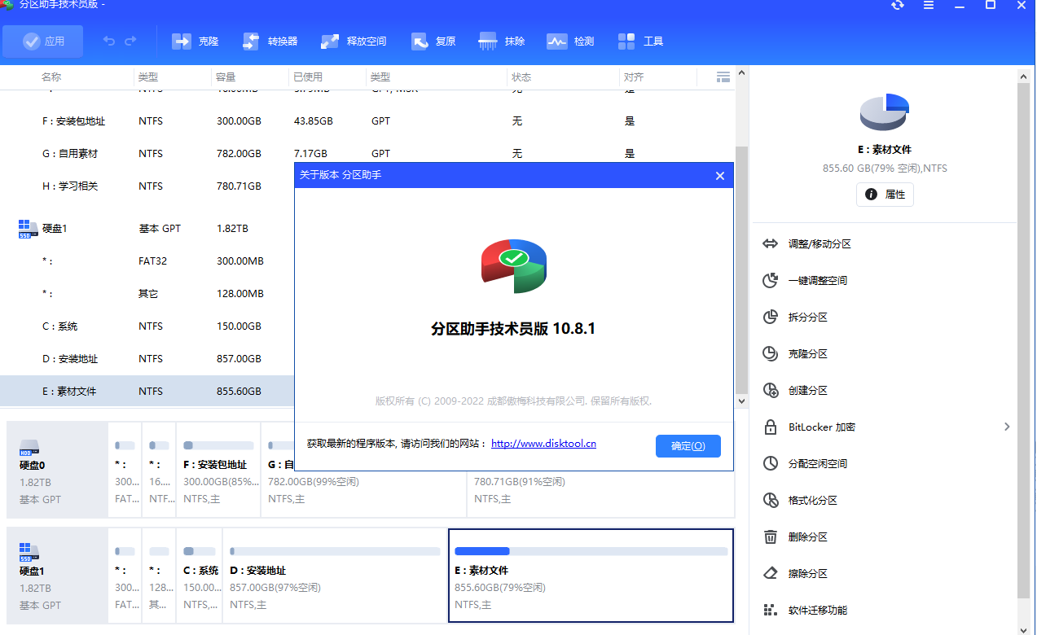Click the 属性 (Properties) button for drive E
Image resolution: width=1037 pixels, height=635 pixels.
(x=885, y=195)
